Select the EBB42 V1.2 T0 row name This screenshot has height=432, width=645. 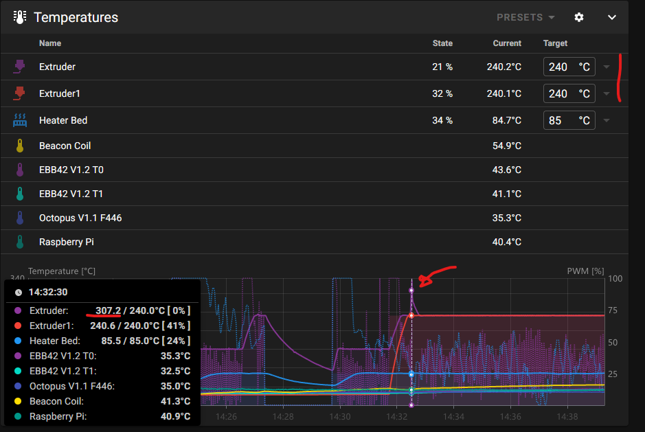71,170
